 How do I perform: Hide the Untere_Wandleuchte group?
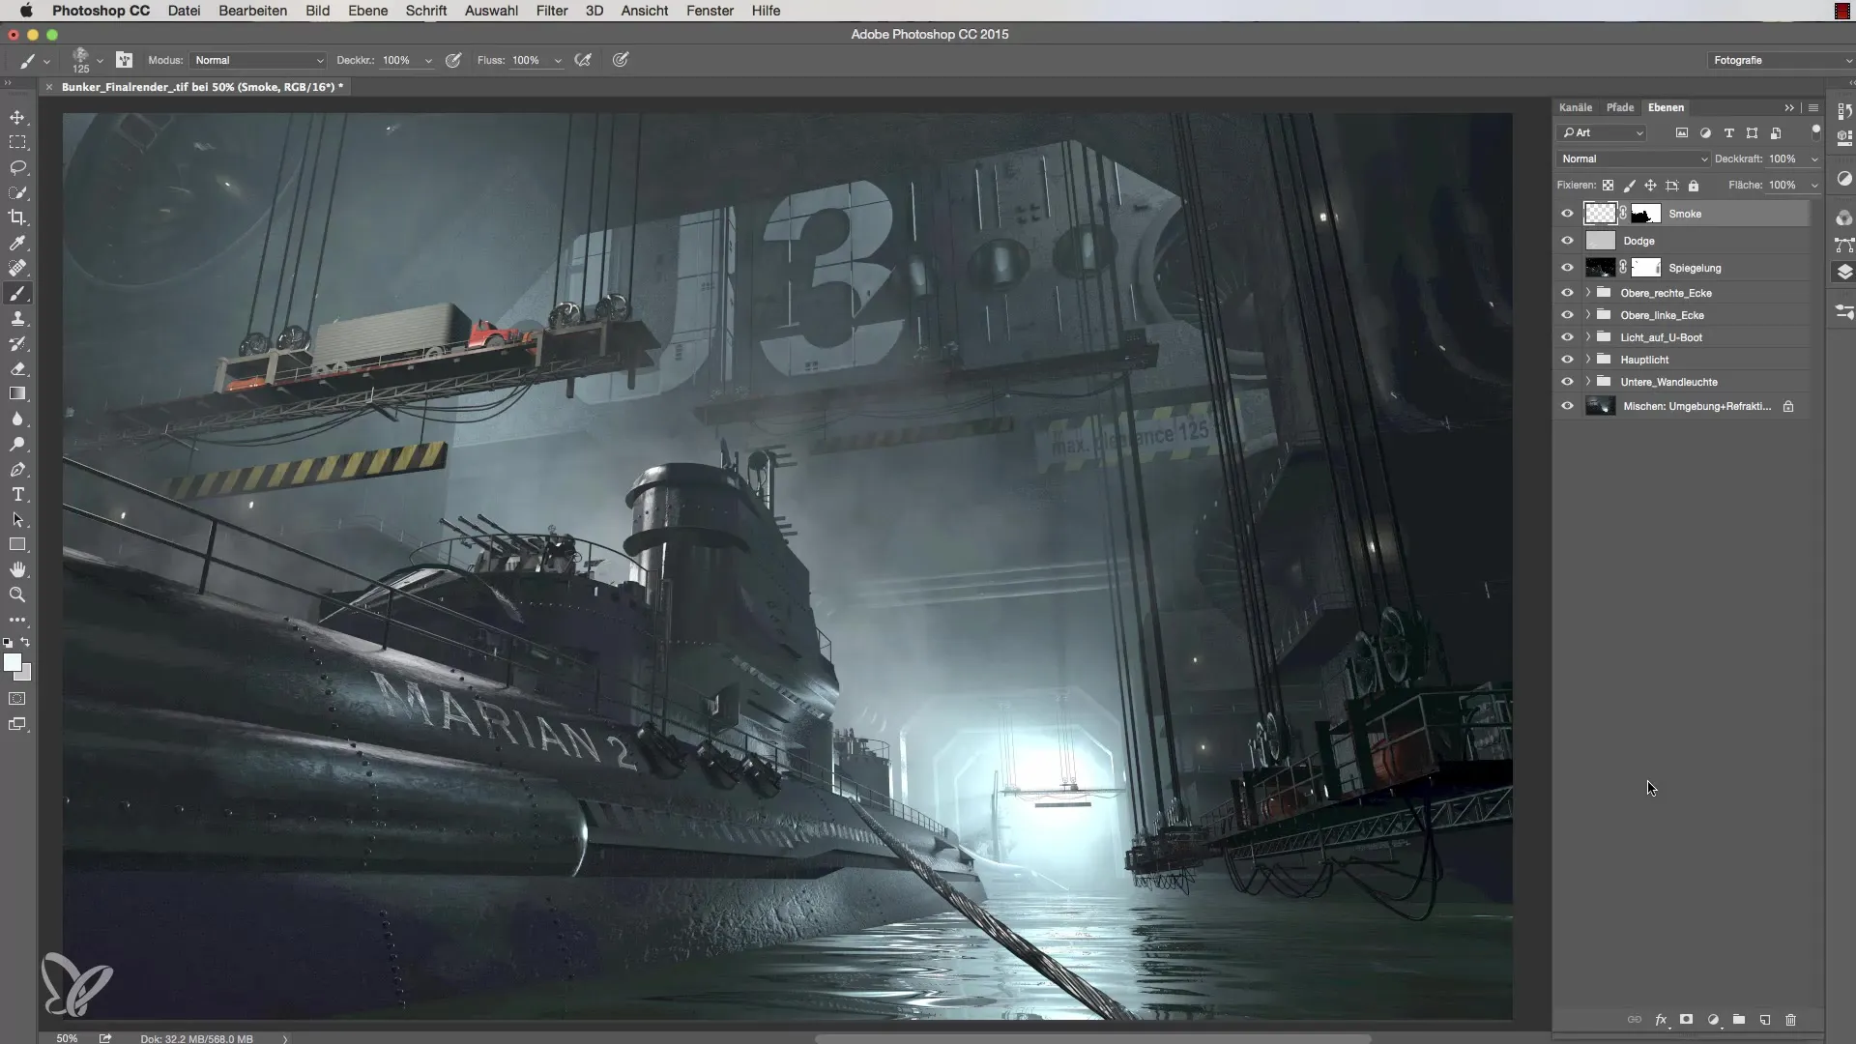1567,382
